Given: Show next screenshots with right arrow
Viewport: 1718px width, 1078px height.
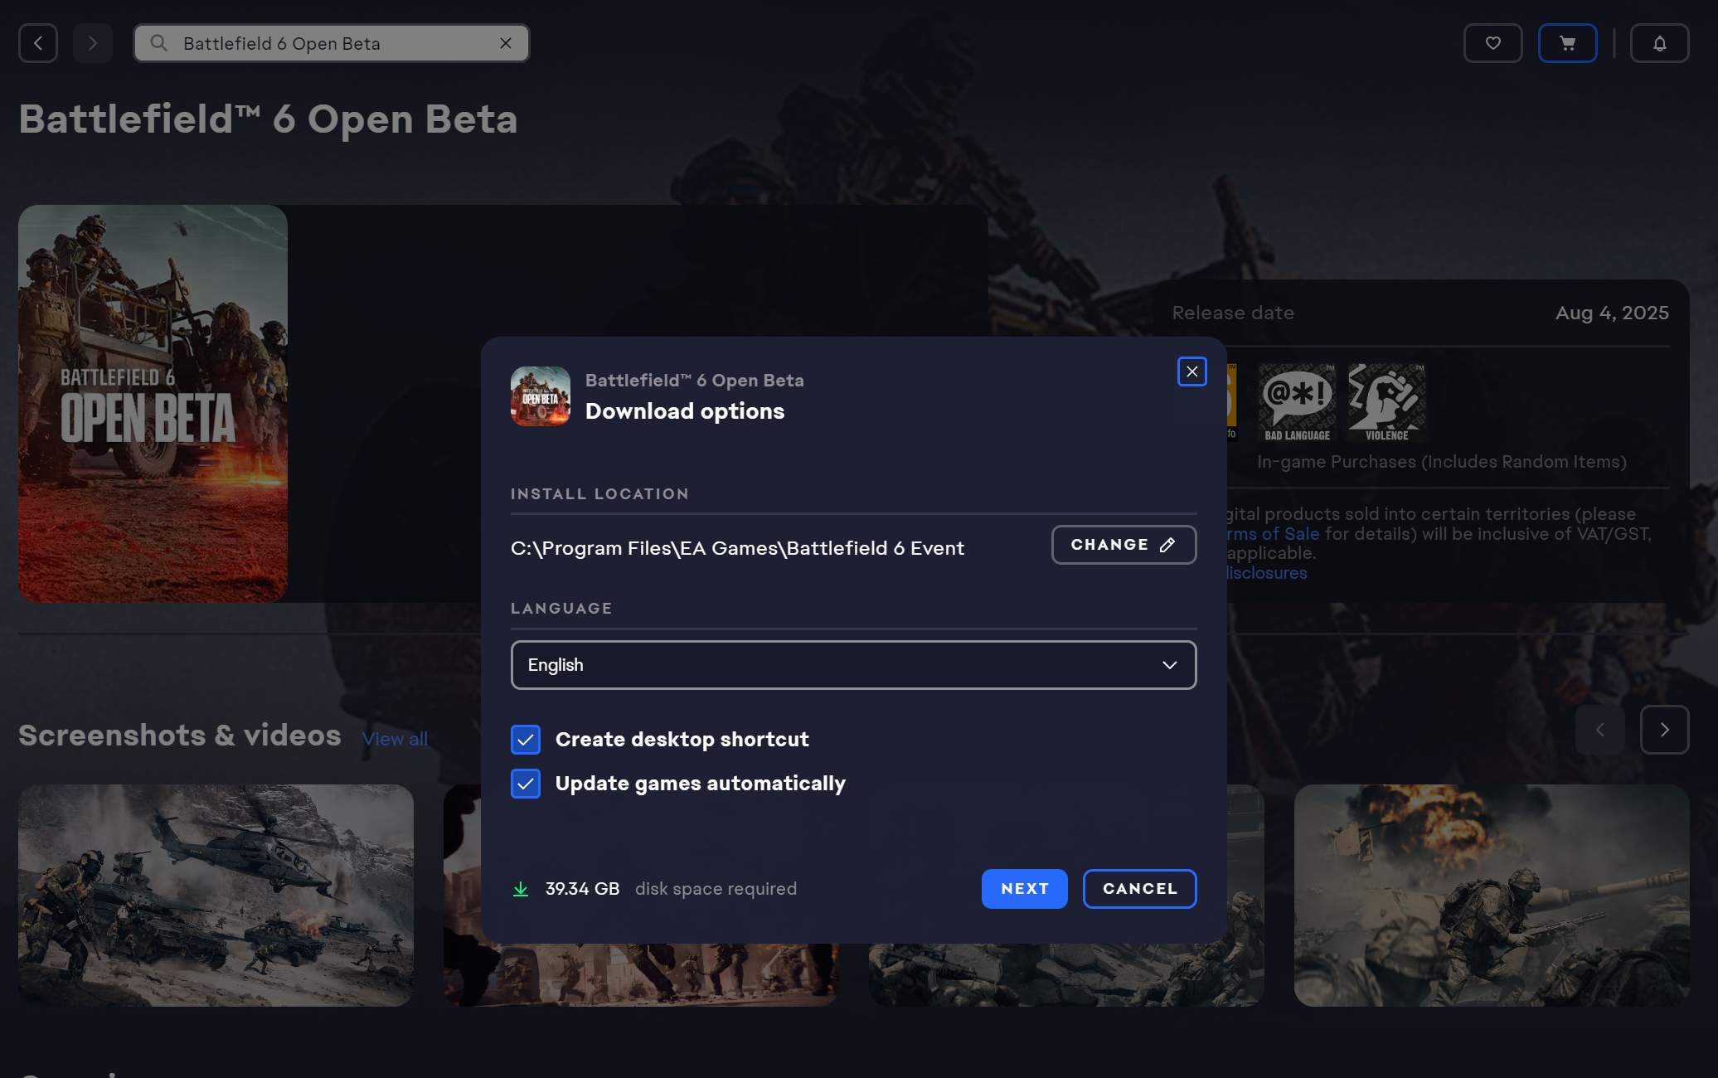Looking at the screenshot, I should (1664, 730).
